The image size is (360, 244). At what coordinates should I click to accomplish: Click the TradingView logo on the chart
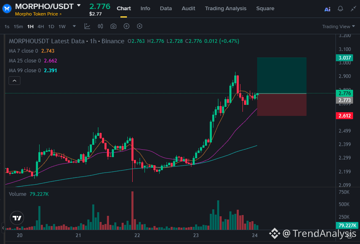click(x=17, y=218)
